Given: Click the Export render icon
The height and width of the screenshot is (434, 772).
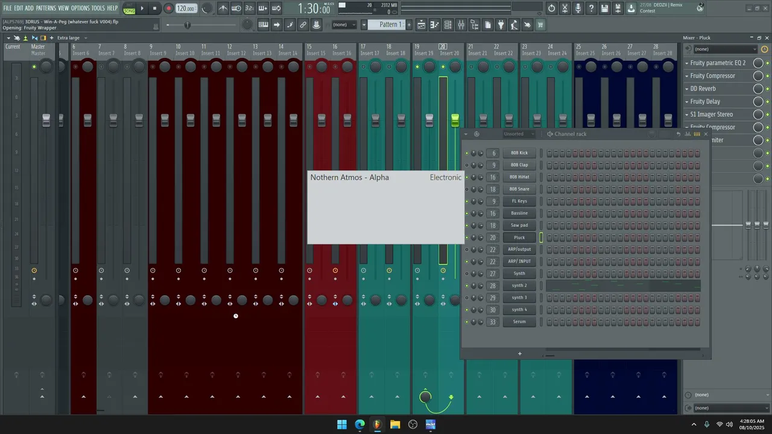Looking at the screenshot, I should 618,8.
